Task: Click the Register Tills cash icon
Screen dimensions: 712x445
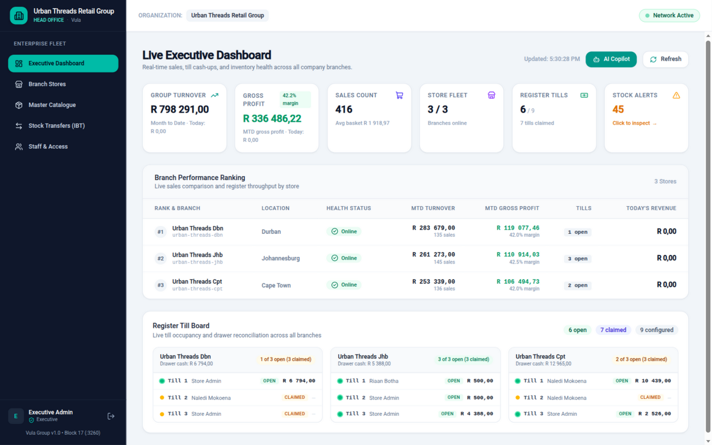Action: click(x=584, y=95)
